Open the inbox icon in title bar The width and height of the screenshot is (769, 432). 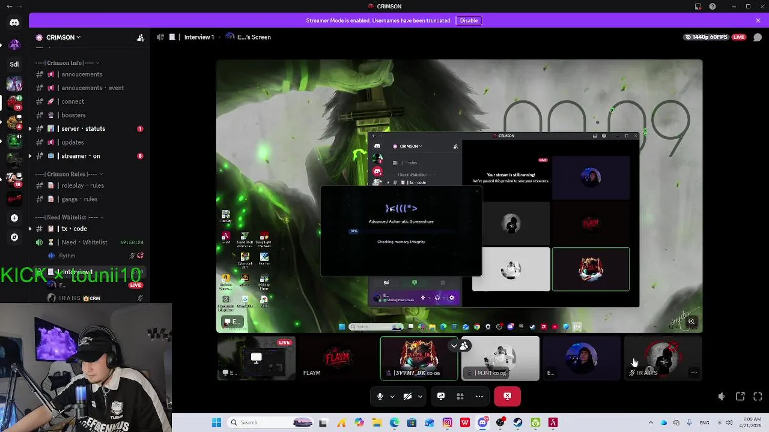point(698,7)
